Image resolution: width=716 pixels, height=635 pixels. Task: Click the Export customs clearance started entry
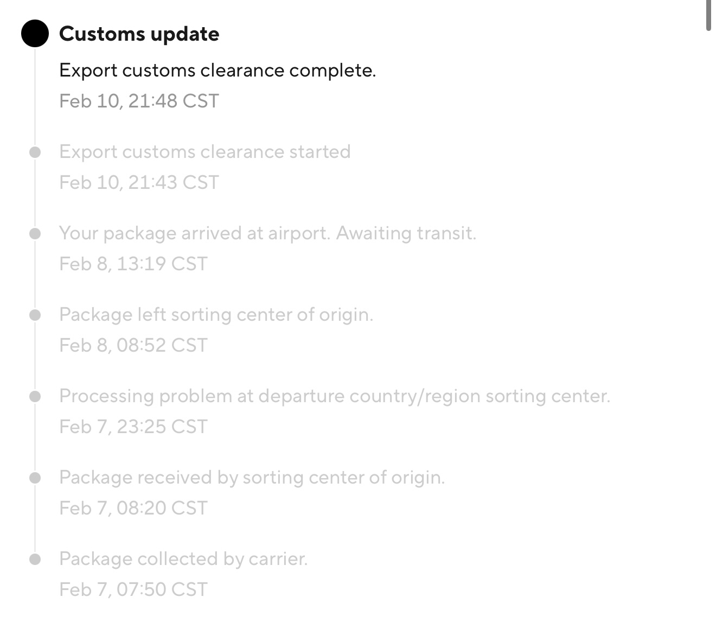(204, 152)
